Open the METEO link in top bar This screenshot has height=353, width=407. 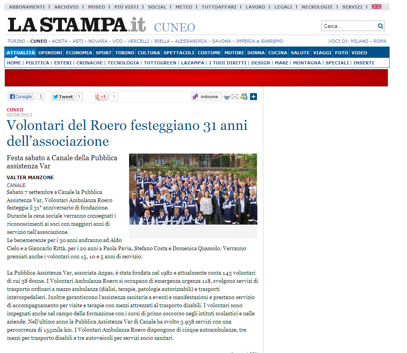184,7
